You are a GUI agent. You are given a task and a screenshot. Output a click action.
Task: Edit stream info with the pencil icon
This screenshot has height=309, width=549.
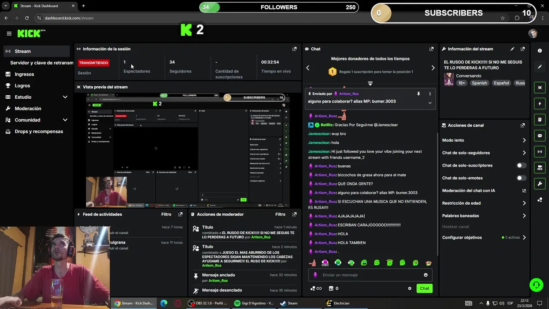pyautogui.click(x=512, y=49)
